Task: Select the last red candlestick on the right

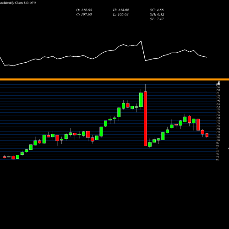Action: point(207,135)
